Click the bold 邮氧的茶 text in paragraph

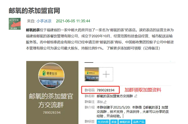coord(33,30)
